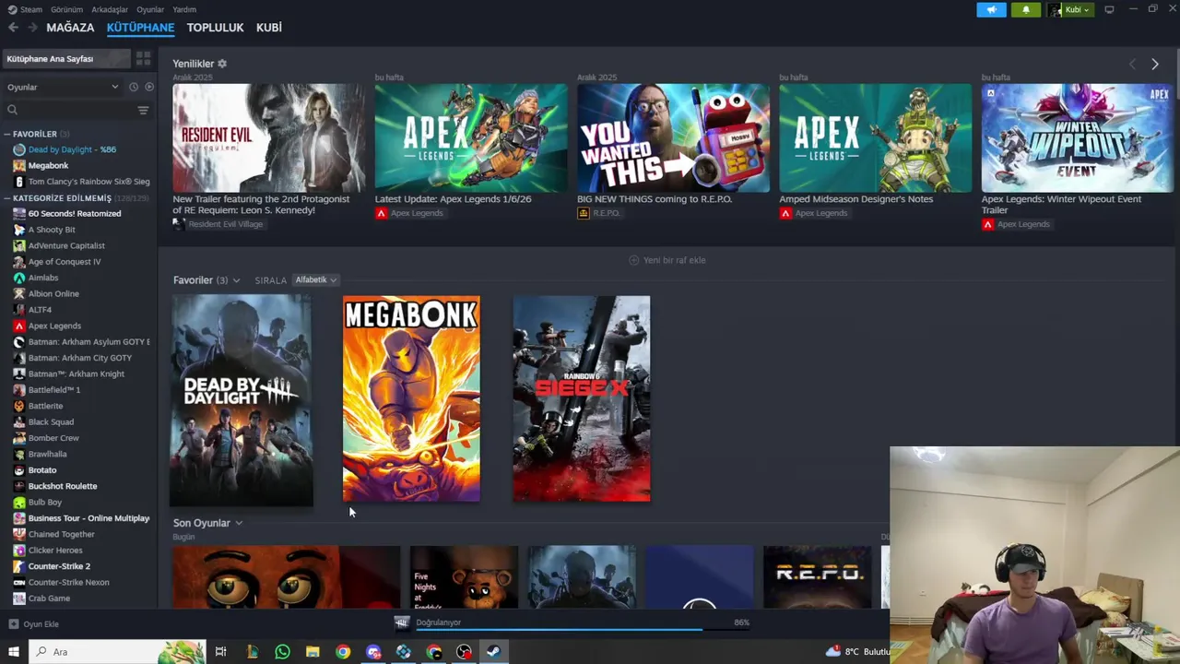Open Steam icon in the taskbar
The width and height of the screenshot is (1180, 664).
point(493,652)
